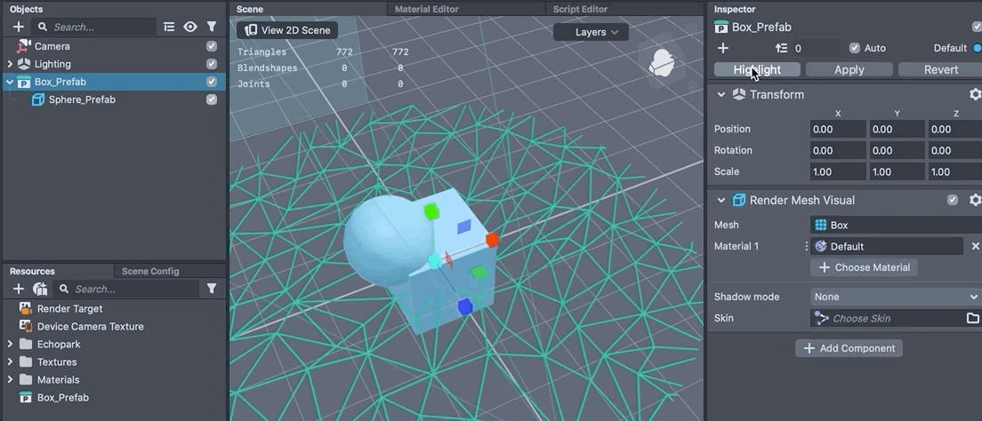Click the Resources search field
Screen dimensions: 982x421
125,289
